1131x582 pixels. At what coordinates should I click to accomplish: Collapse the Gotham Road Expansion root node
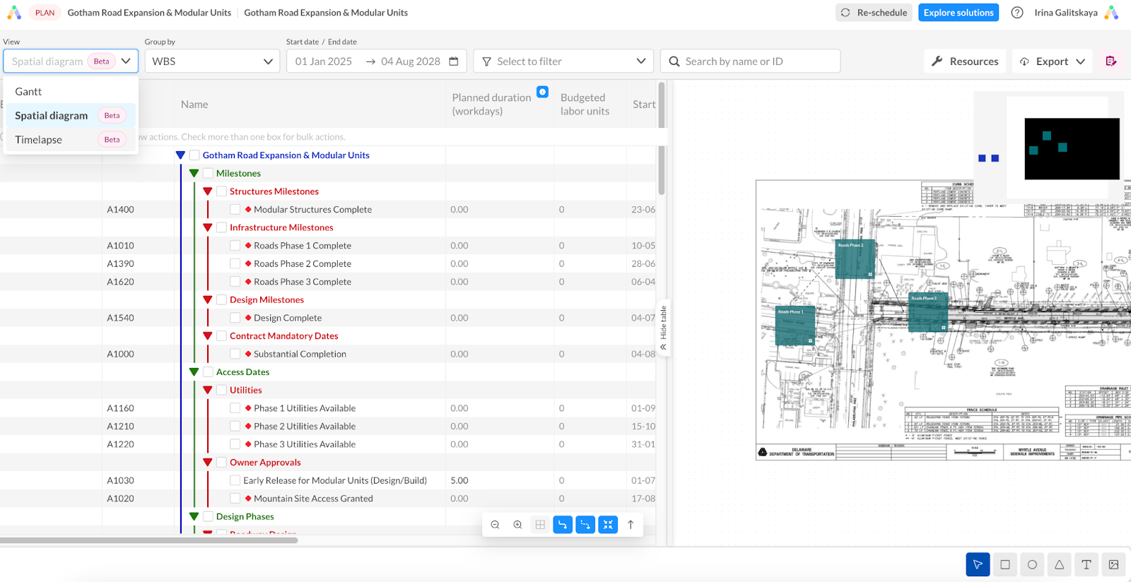coord(180,155)
